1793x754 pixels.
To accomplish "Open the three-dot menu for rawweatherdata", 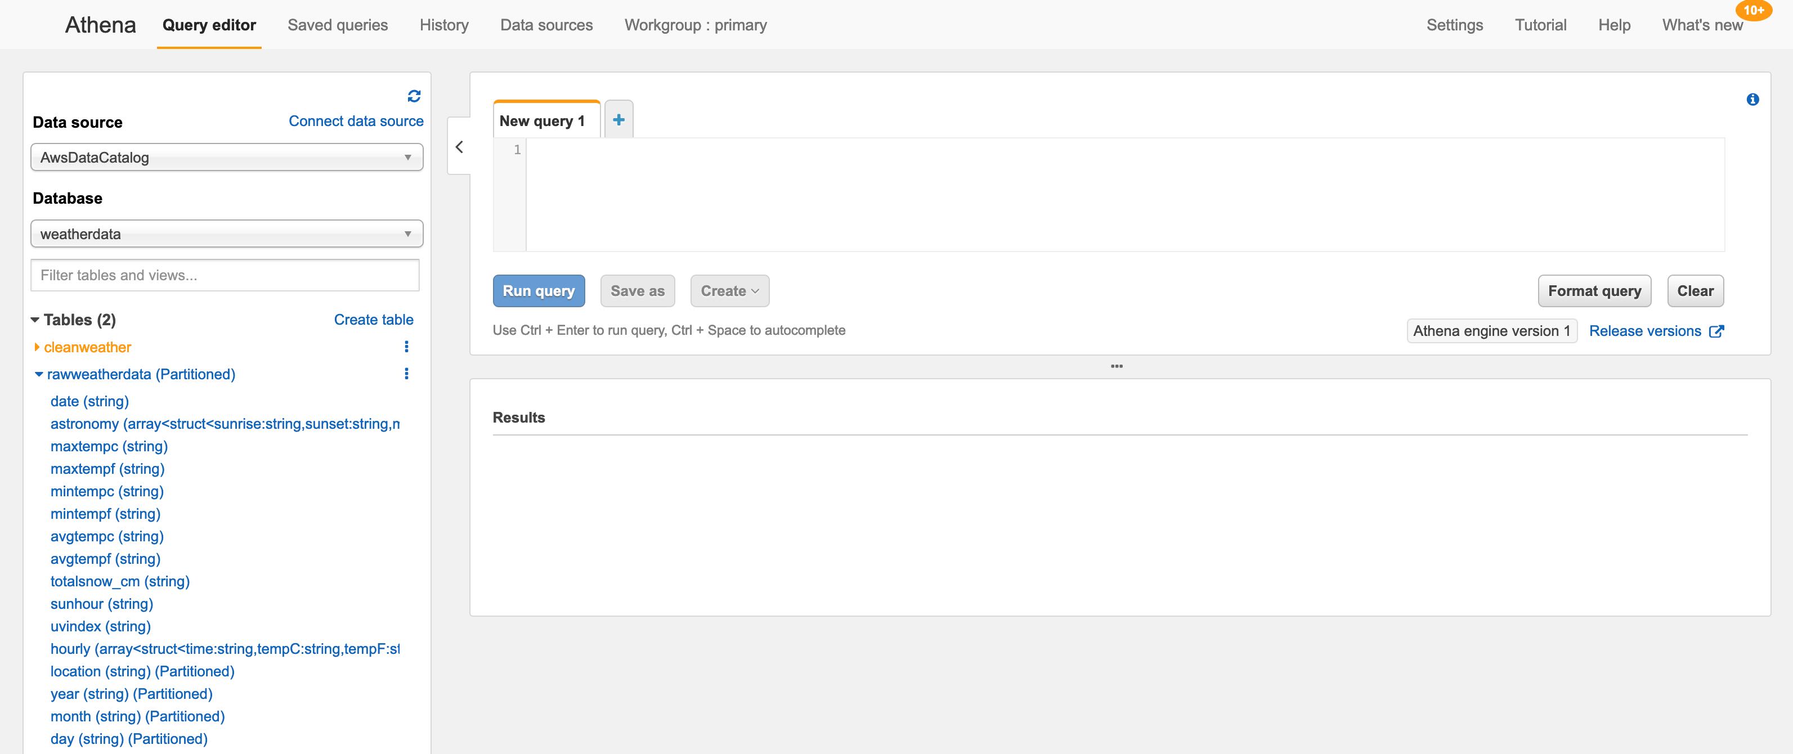I will (407, 374).
